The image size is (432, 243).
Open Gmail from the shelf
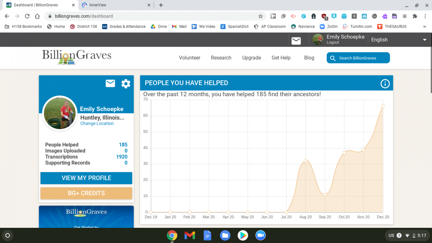point(190,235)
